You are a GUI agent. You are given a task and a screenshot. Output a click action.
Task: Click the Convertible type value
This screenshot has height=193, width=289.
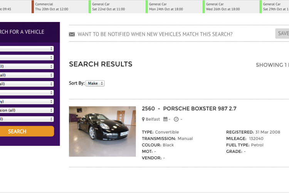pos(167,132)
